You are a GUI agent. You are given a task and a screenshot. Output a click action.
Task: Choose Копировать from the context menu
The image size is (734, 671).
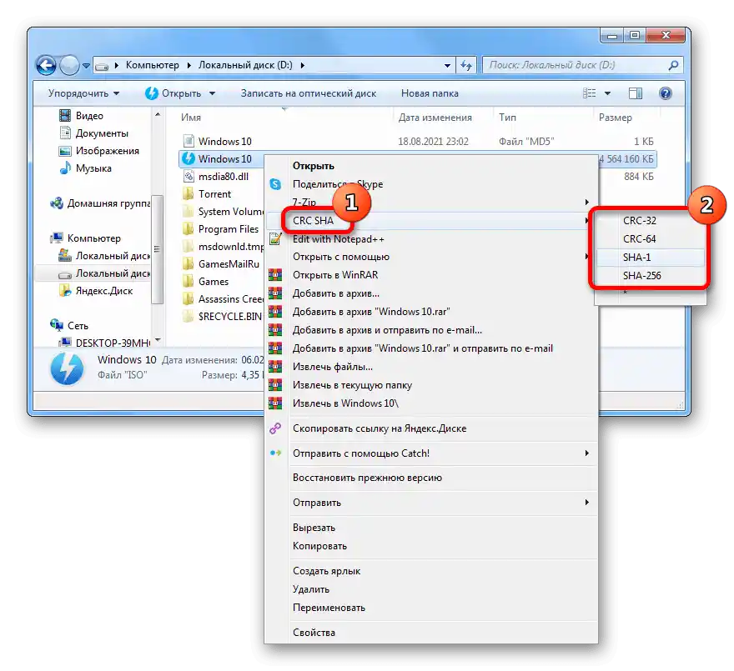[319, 546]
